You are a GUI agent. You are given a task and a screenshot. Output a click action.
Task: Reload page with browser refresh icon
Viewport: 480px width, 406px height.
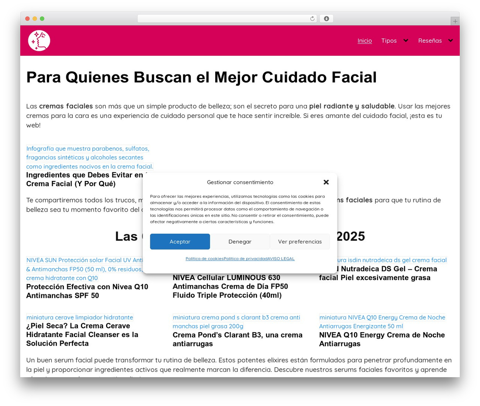click(x=312, y=19)
